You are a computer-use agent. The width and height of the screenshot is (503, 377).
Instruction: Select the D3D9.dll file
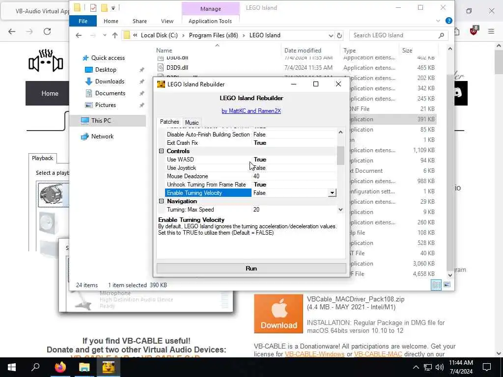[x=177, y=68]
